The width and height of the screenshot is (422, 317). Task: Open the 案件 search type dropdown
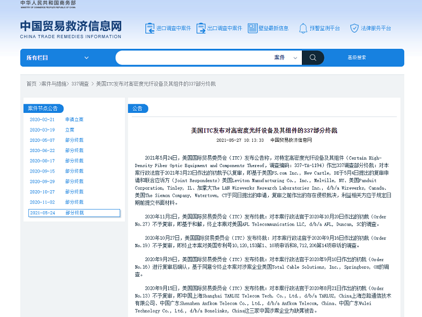tap(286, 57)
